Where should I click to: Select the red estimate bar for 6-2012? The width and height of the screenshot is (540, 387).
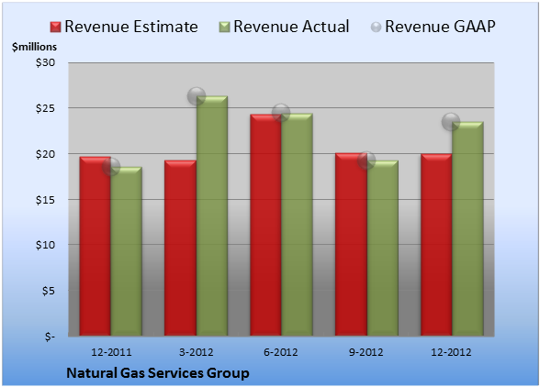click(265, 225)
